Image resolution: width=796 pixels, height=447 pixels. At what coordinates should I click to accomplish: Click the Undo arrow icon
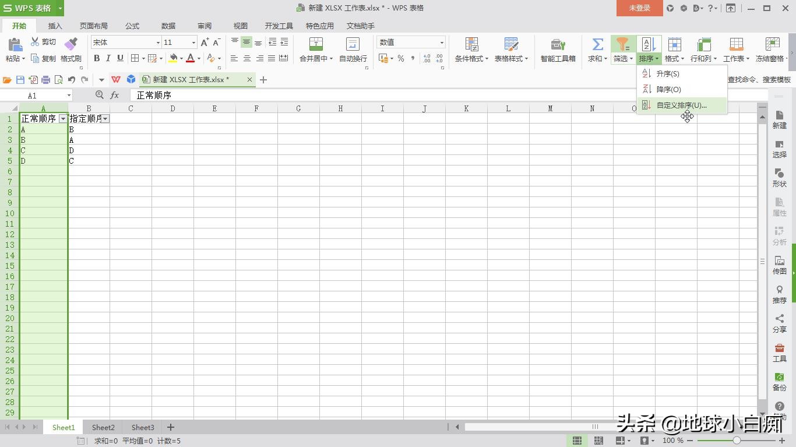72,80
